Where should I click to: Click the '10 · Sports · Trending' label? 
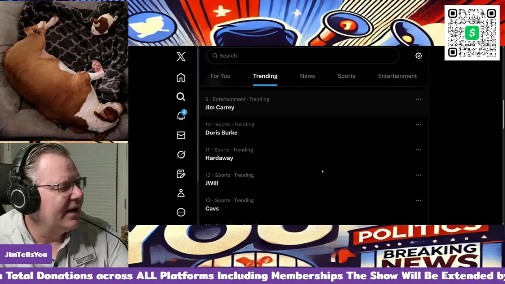click(x=230, y=124)
